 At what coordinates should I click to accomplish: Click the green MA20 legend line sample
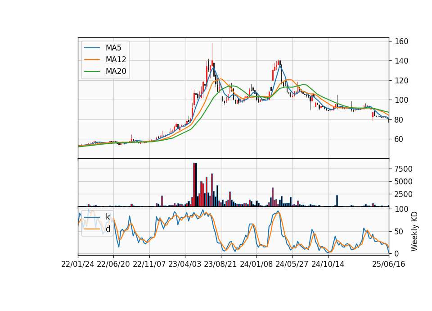92,72
